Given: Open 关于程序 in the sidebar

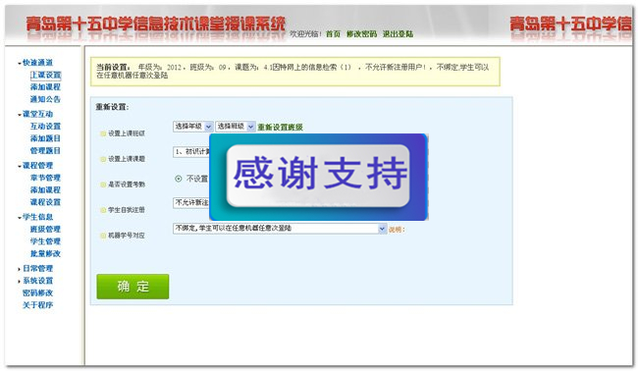Looking at the screenshot, I should click(38, 305).
